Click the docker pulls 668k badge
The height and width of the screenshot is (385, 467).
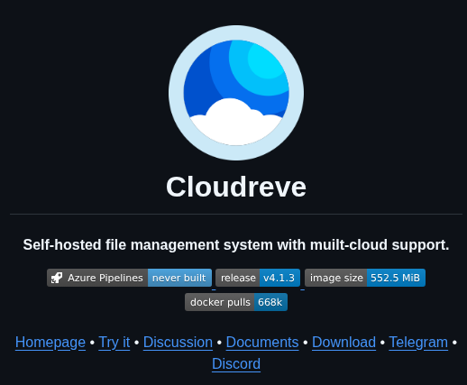click(x=236, y=302)
